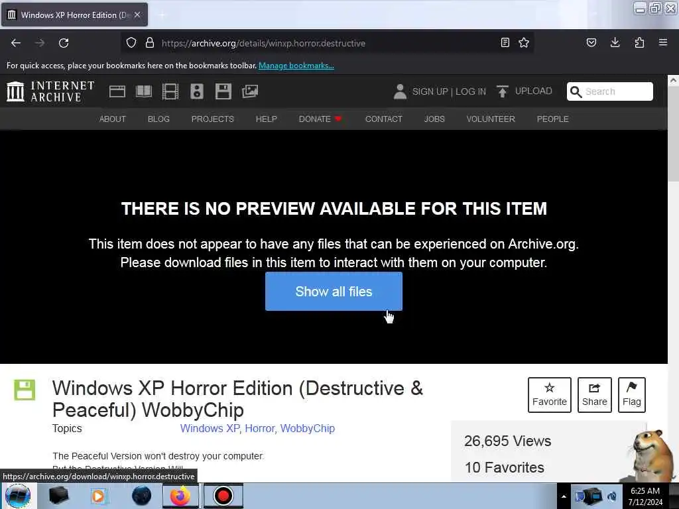Screen dimensions: 679x509
Task: Open the Video film strip icon
Action: 170,91
